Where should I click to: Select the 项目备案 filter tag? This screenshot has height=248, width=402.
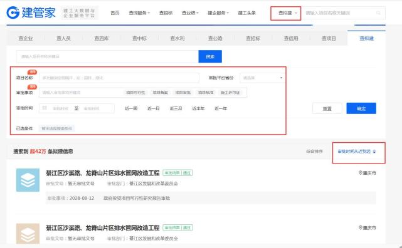161,93
